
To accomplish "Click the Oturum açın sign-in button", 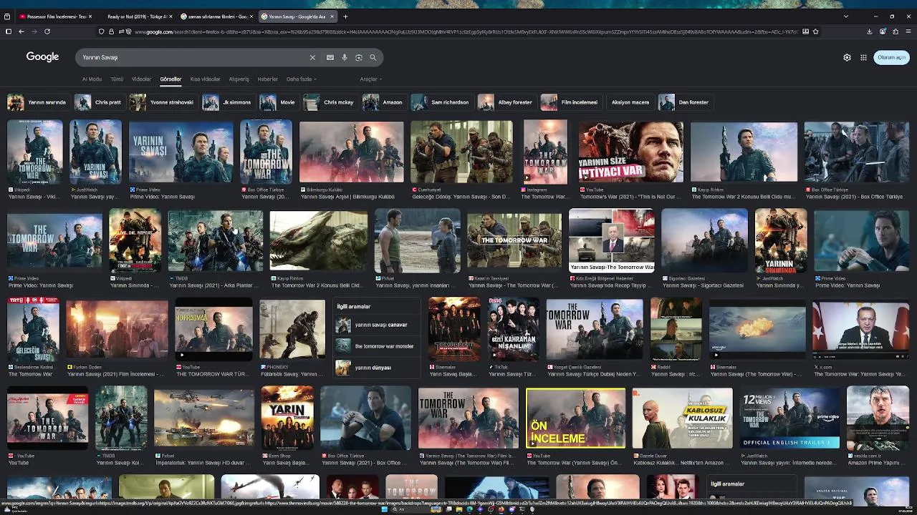I will [x=891, y=57].
